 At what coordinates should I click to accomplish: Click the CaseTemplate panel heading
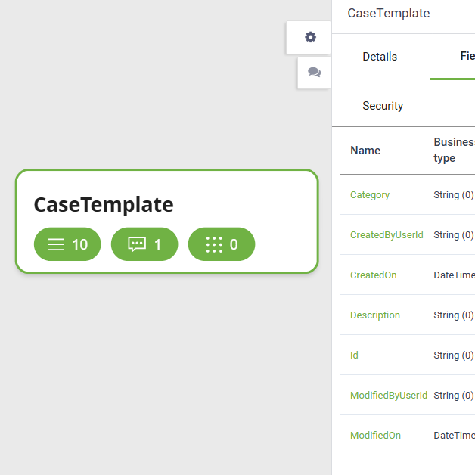click(x=388, y=14)
